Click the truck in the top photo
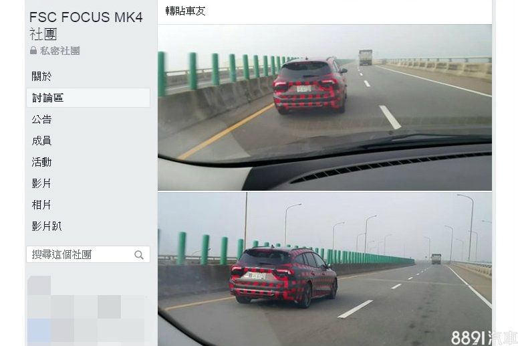 click(366, 58)
